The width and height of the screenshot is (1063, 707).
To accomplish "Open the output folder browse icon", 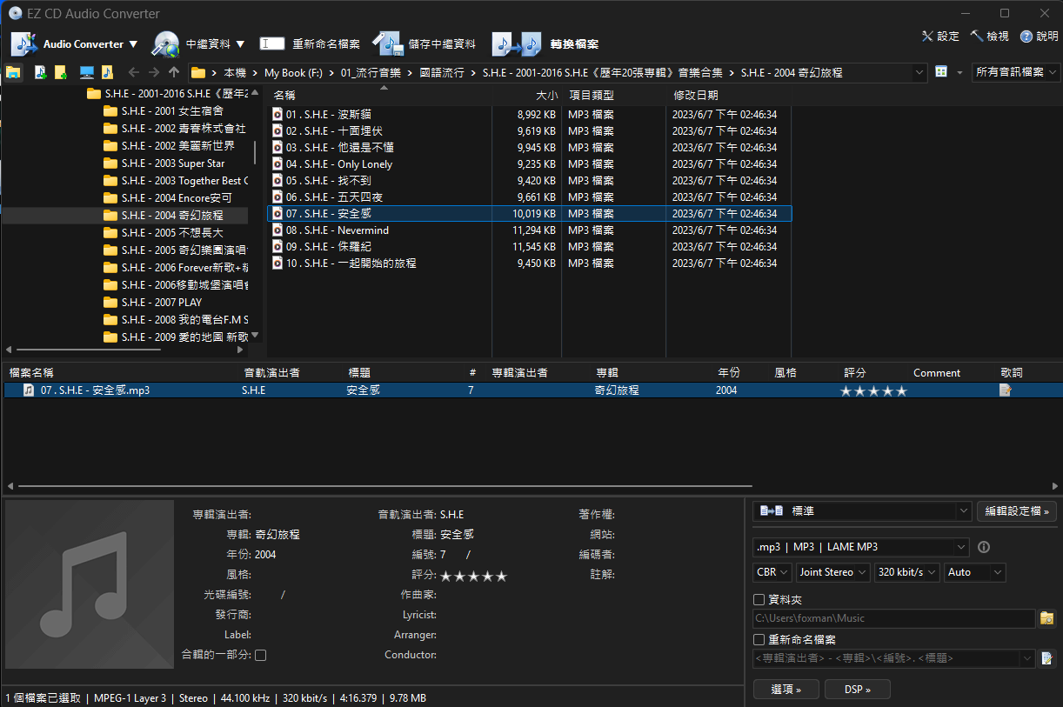I will click(x=1047, y=618).
